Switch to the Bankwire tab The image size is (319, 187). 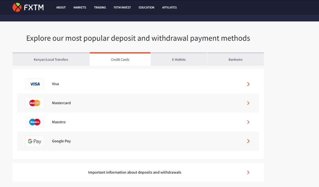click(235, 59)
